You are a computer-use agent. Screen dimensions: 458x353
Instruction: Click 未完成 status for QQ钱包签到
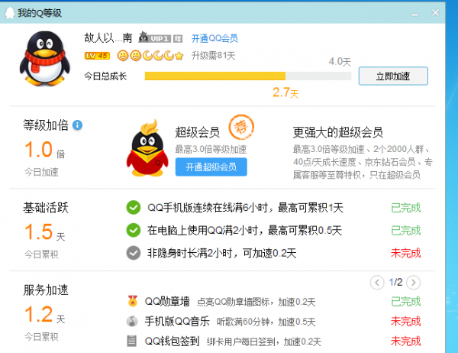406,342
